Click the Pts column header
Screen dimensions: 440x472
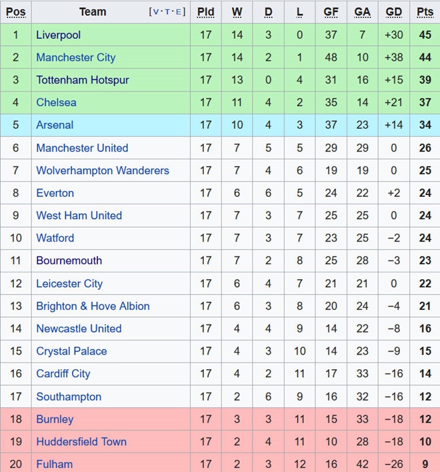tap(425, 12)
